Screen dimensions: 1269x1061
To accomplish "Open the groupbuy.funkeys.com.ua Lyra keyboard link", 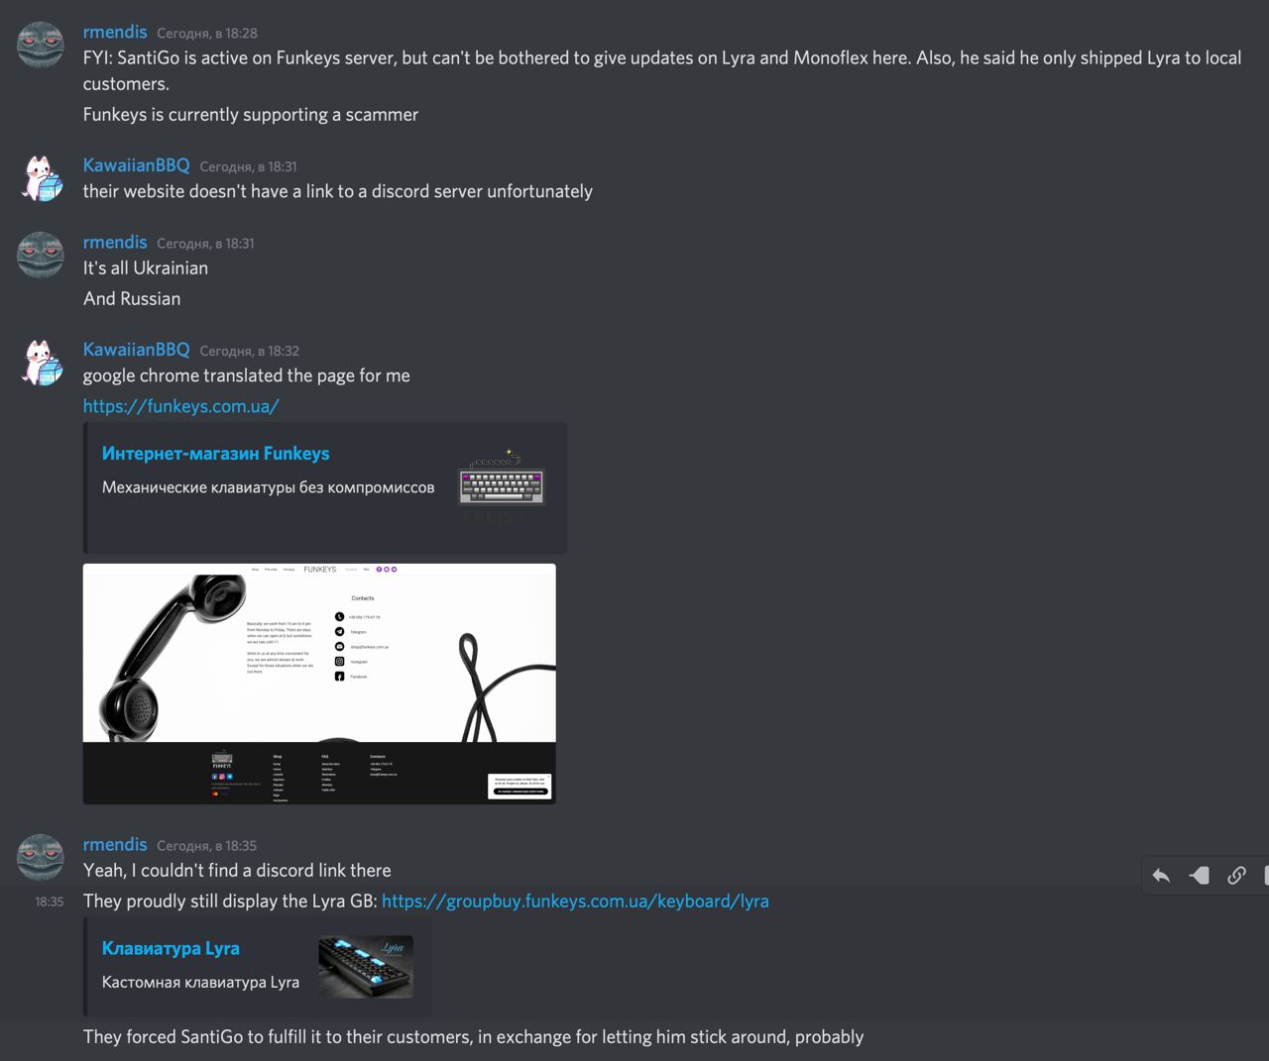I will pyautogui.click(x=575, y=902).
